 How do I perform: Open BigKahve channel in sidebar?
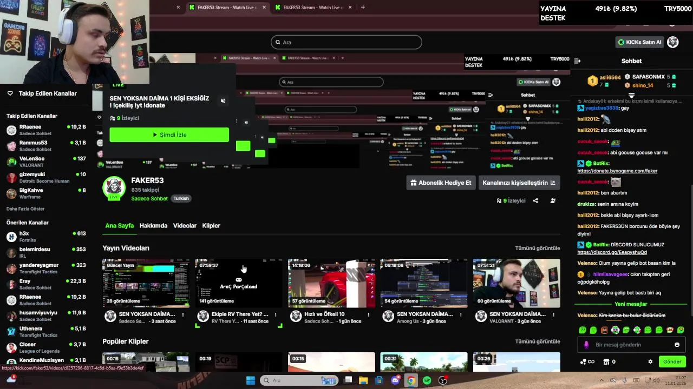tap(46, 193)
